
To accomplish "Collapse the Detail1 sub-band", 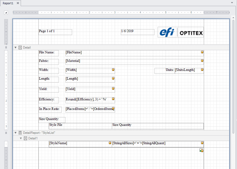I will (21, 138).
